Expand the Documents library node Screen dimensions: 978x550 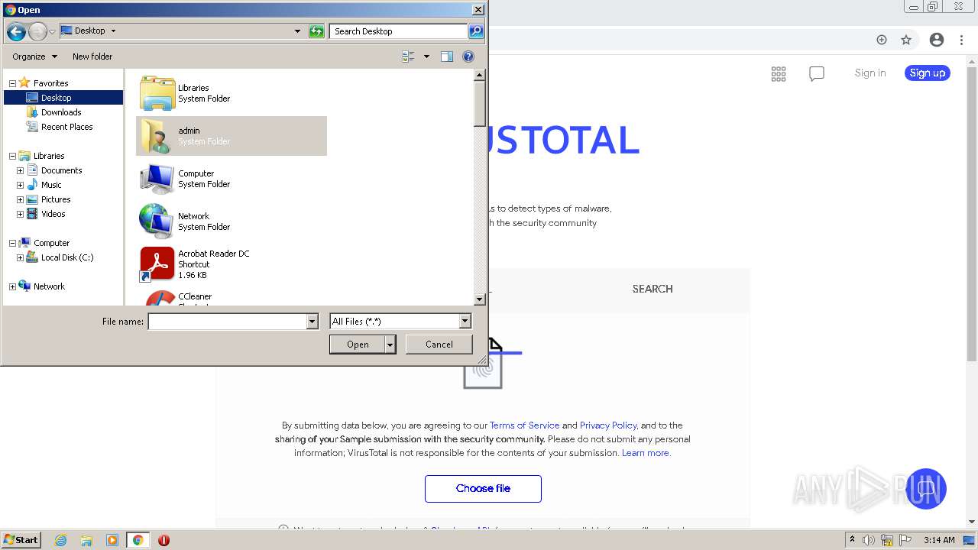(20, 170)
